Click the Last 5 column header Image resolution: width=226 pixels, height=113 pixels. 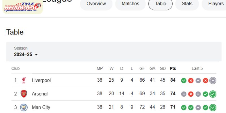197,69
